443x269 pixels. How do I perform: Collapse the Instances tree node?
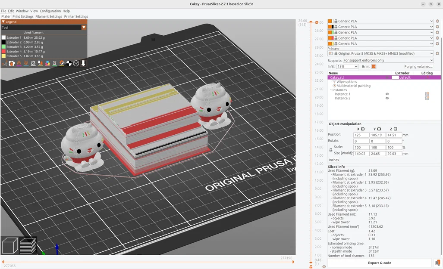[x=331, y=90]
